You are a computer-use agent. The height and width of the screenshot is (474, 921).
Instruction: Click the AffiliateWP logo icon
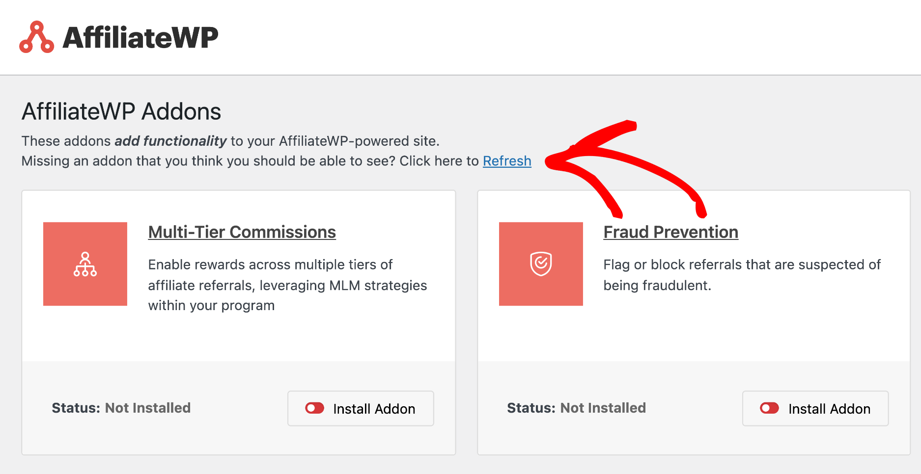pyautogui.click(x=36, y=37)
